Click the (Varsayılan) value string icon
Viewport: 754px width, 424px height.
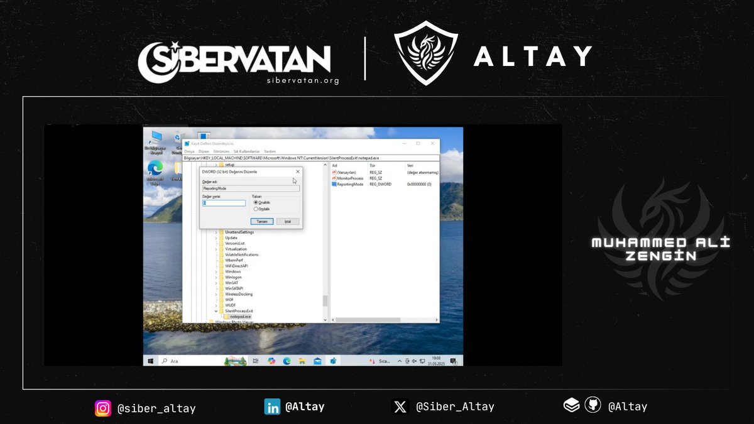pos(334,172)
